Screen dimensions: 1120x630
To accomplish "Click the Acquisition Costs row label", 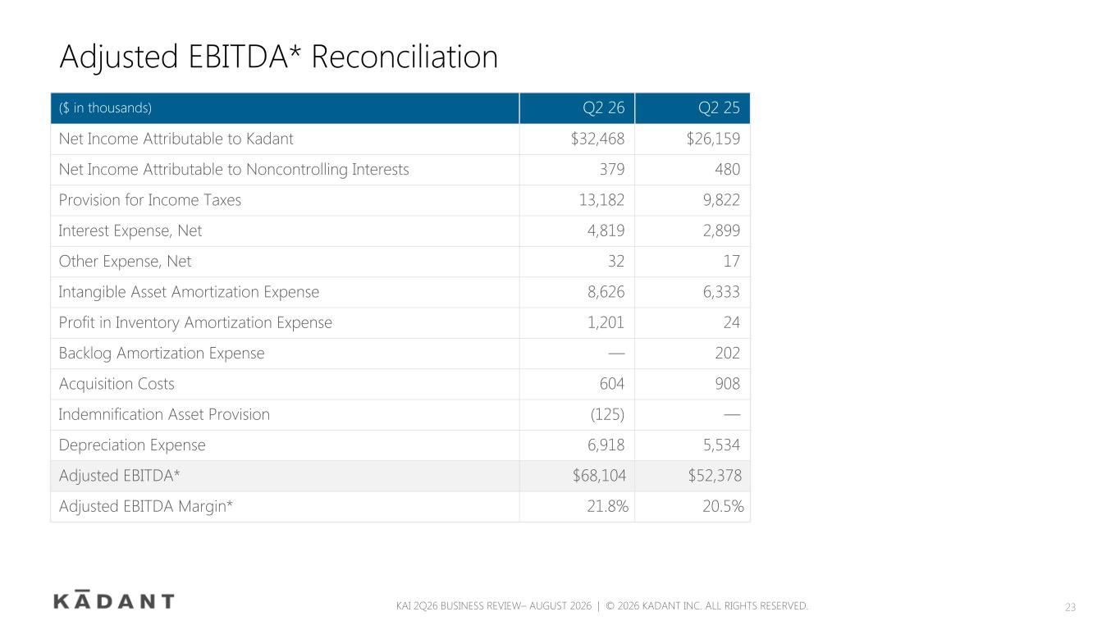I will [x=117, y=384].
